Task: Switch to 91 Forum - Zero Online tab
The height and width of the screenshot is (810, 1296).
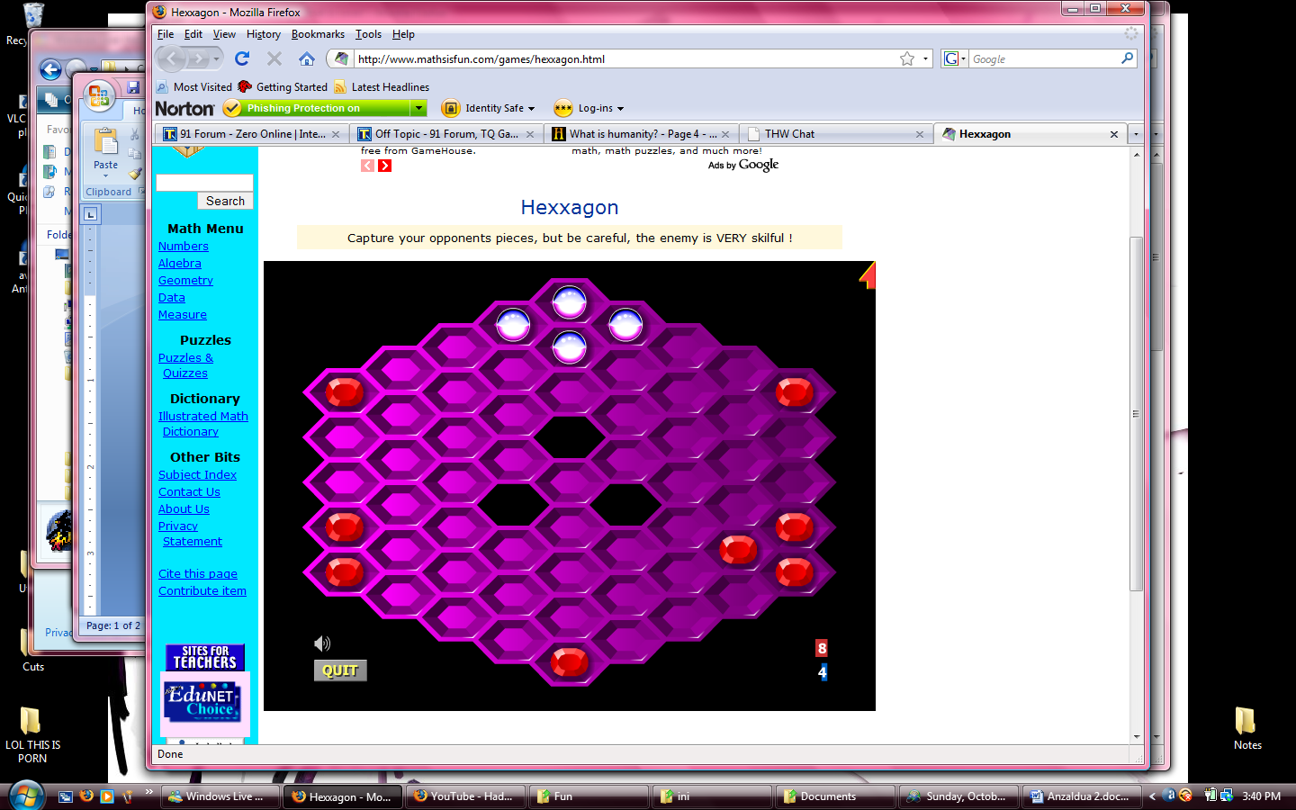Action: [x=252, y=134]
